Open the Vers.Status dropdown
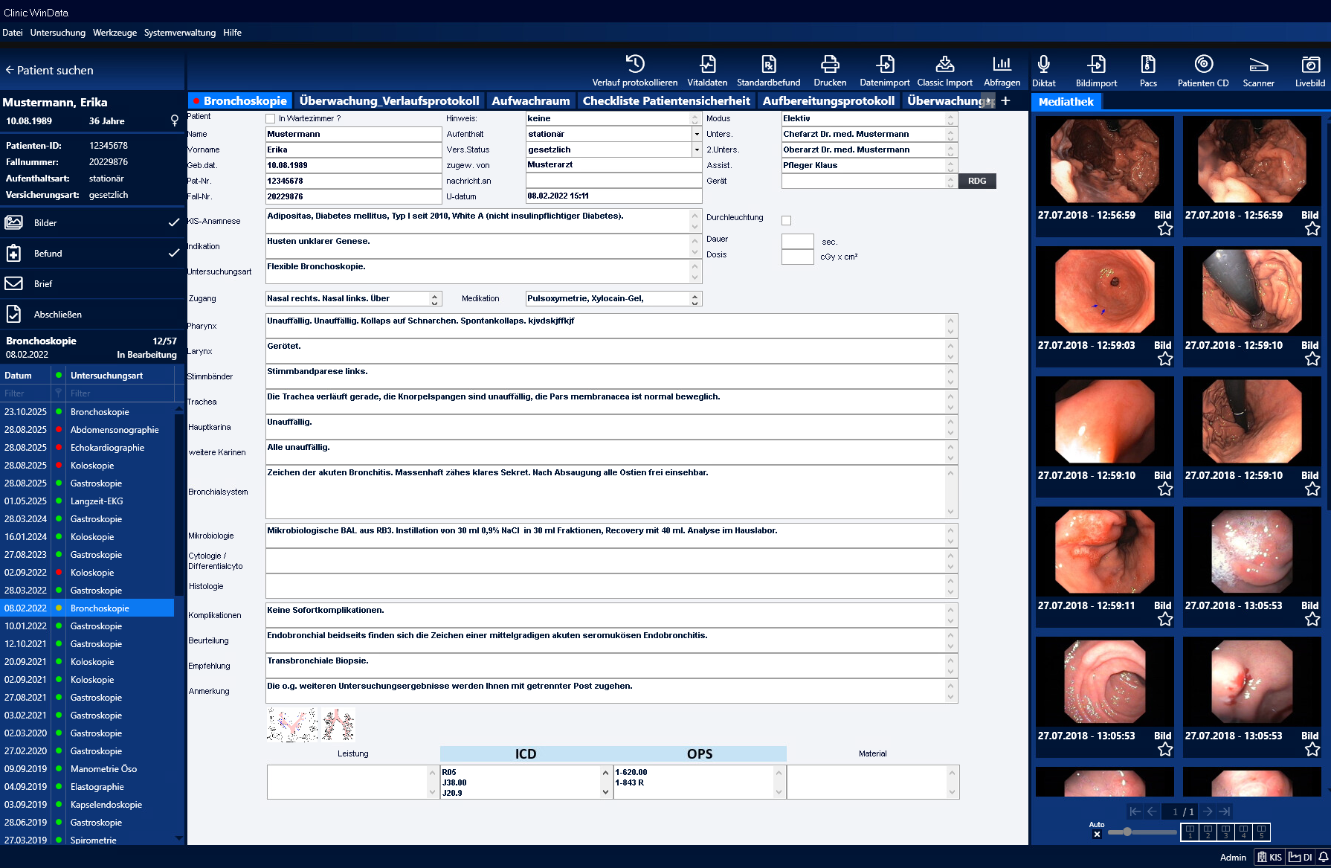Image resolution: width=1331 pixels, height=868 pixels. click(x=697, y=150)
